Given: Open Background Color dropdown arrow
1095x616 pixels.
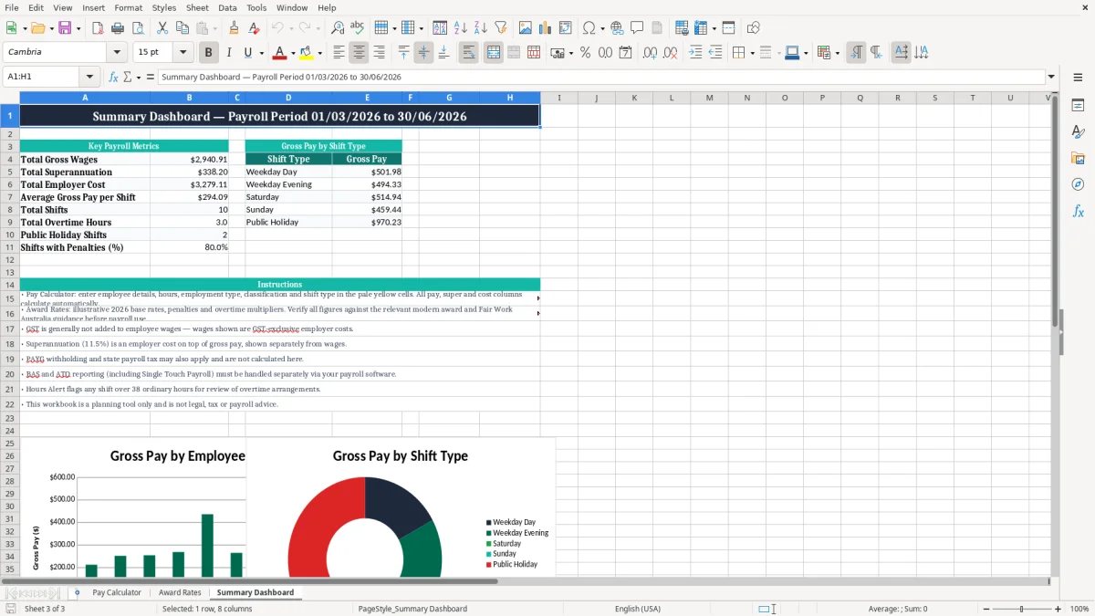Looking at the screenshot, I should pyautogui.click(x=319, y=53).
